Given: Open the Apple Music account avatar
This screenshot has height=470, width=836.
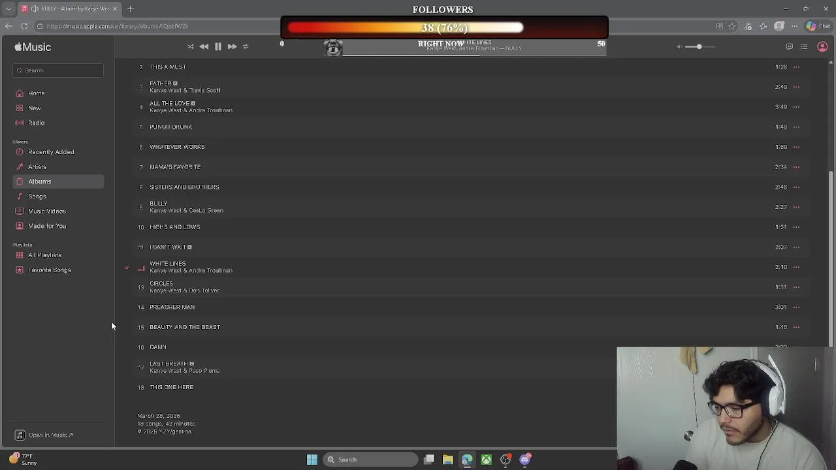Looking at the screenshot, I should click(822, 46).
